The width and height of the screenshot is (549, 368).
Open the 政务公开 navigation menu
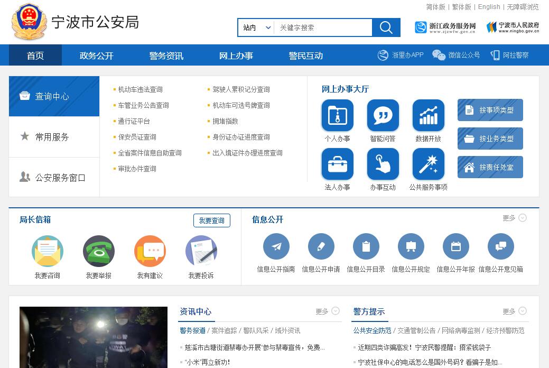tap(96, 56)
